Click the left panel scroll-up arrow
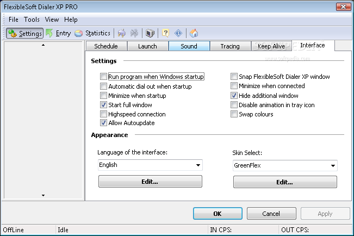This screenshot has width=354, height=236. tap(43, 45)
